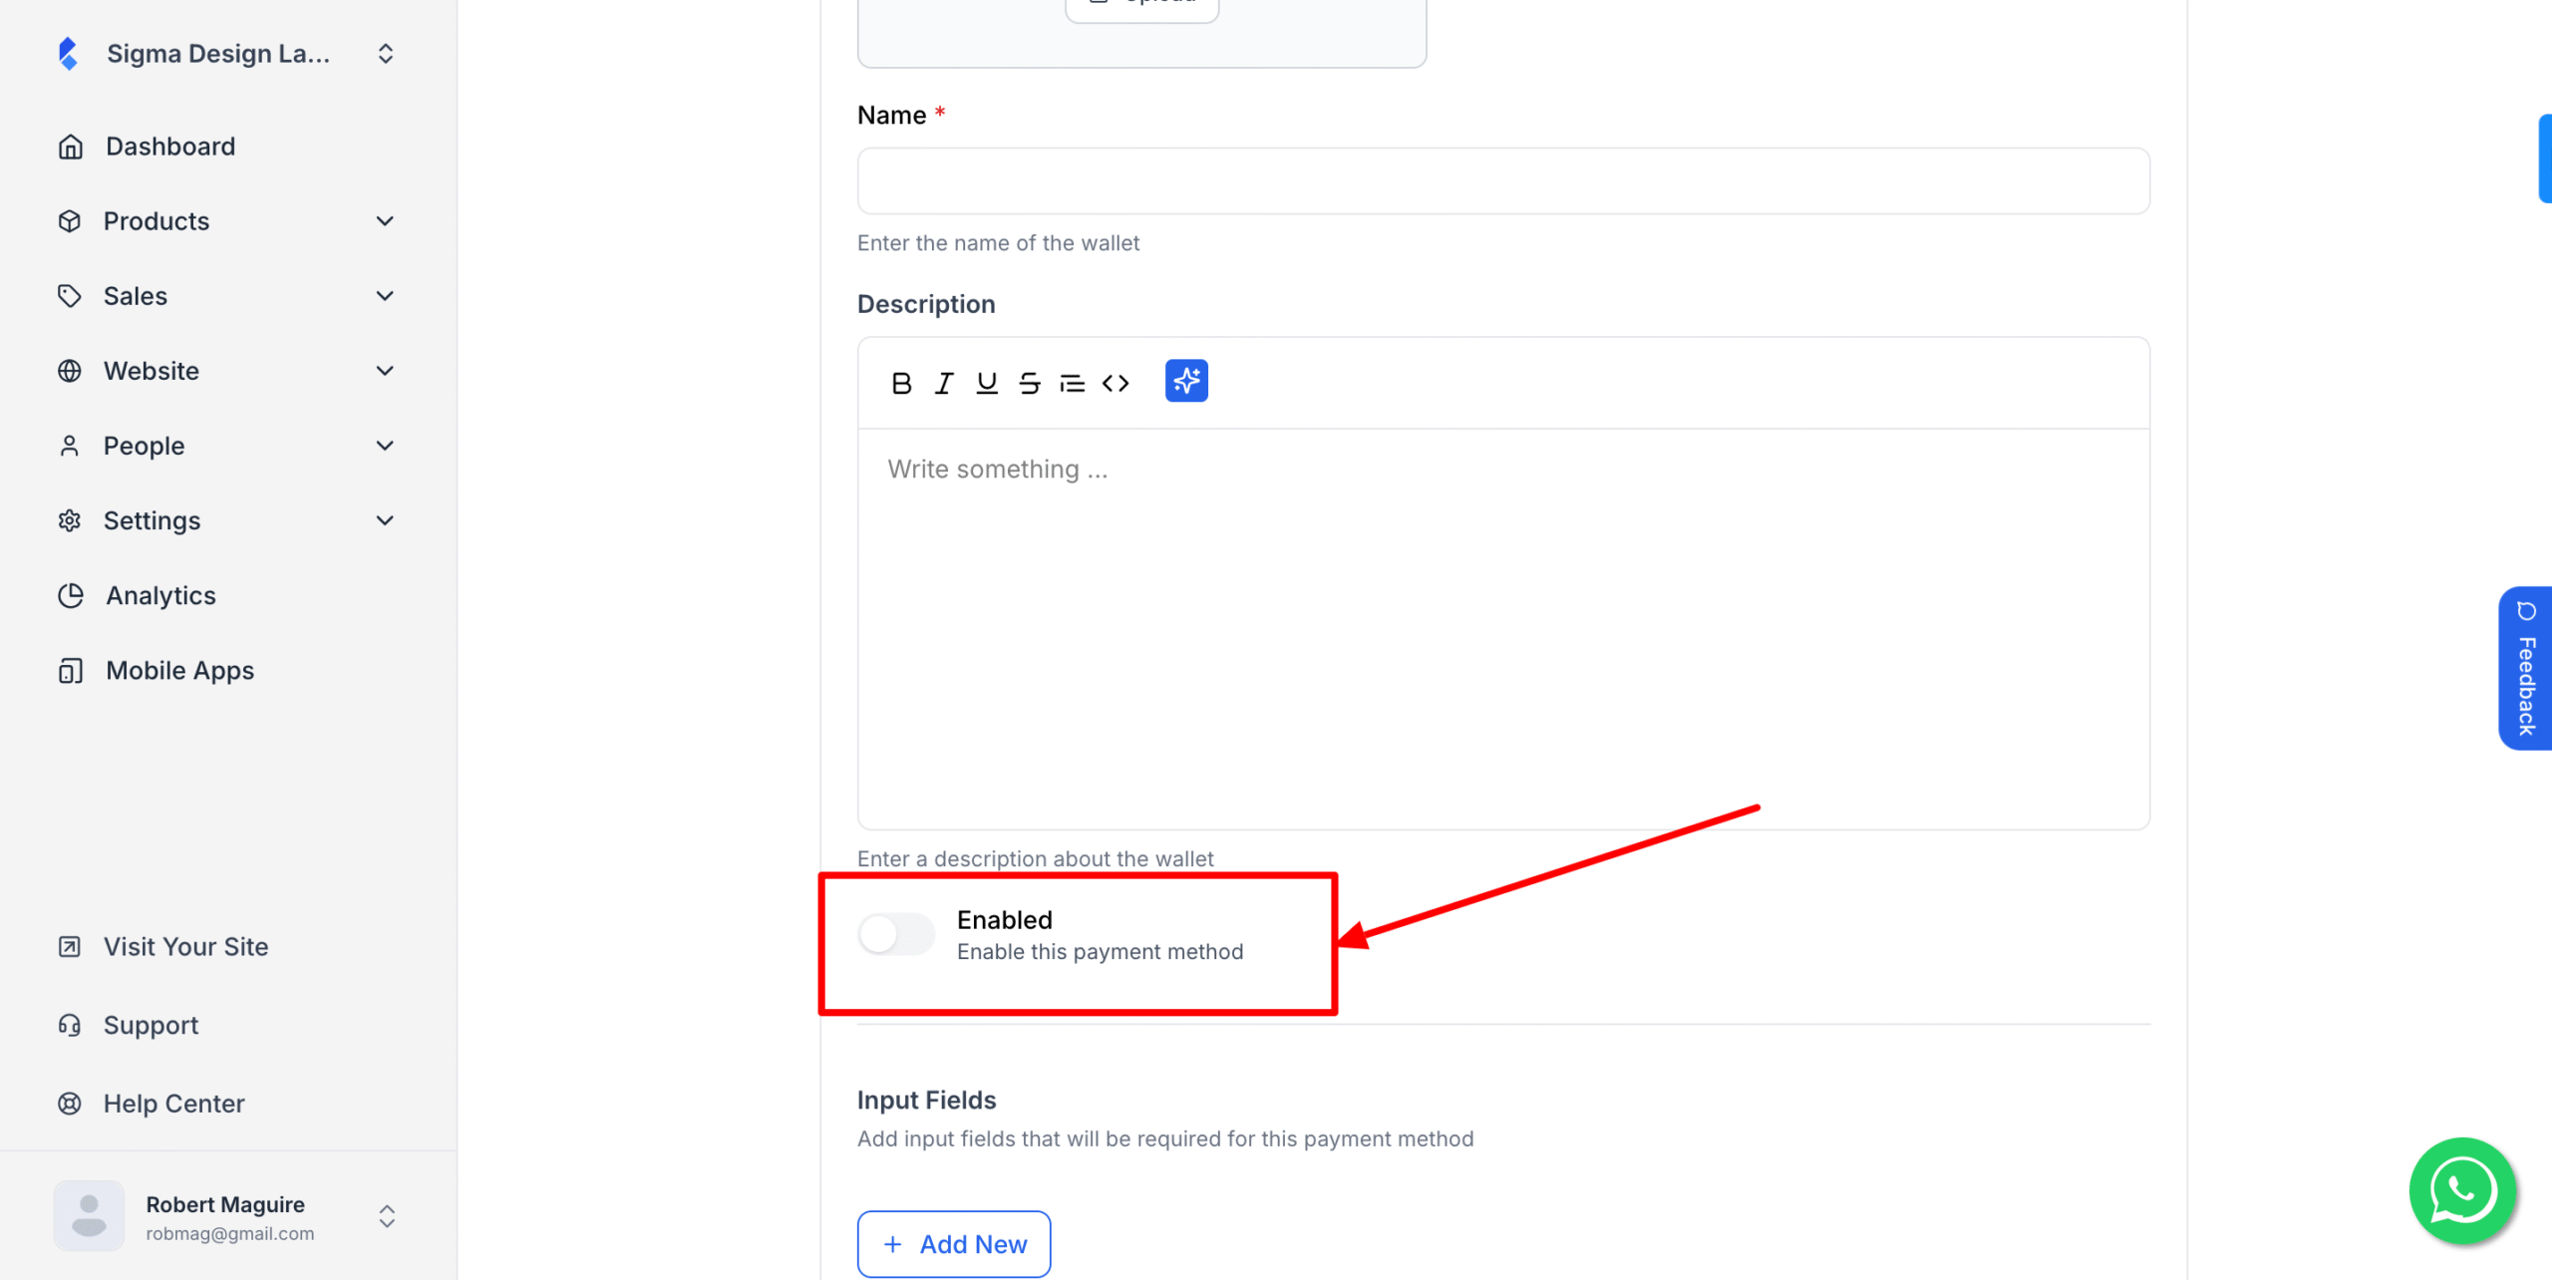Select the Dashboard icon in sidebar
This screenshot has width=2552, height=1280.
point(70,146)
